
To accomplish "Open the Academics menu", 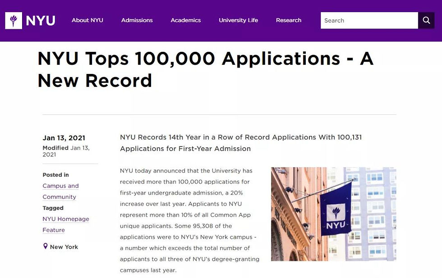I will (186, 20).
